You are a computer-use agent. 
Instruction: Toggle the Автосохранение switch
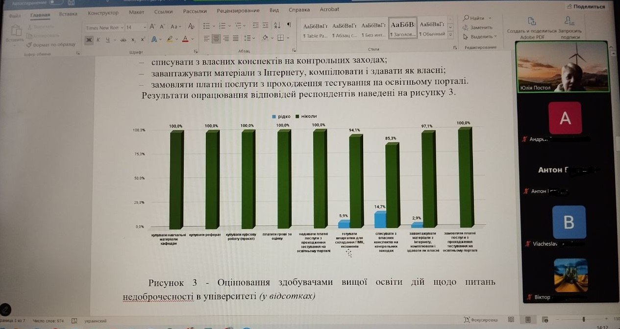[x=57, y=2]
